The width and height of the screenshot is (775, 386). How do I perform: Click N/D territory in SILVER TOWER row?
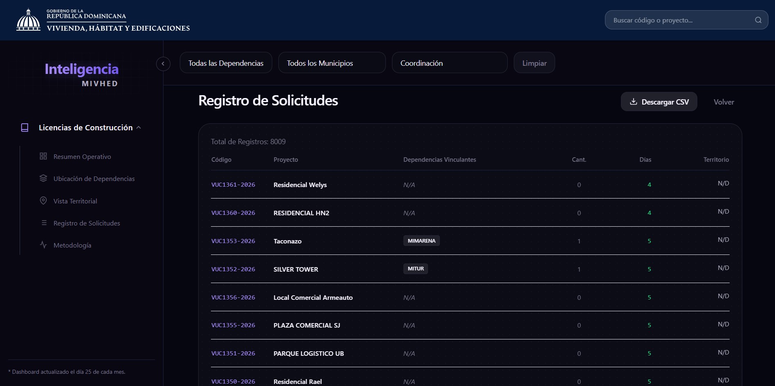(x=723, y=268)
